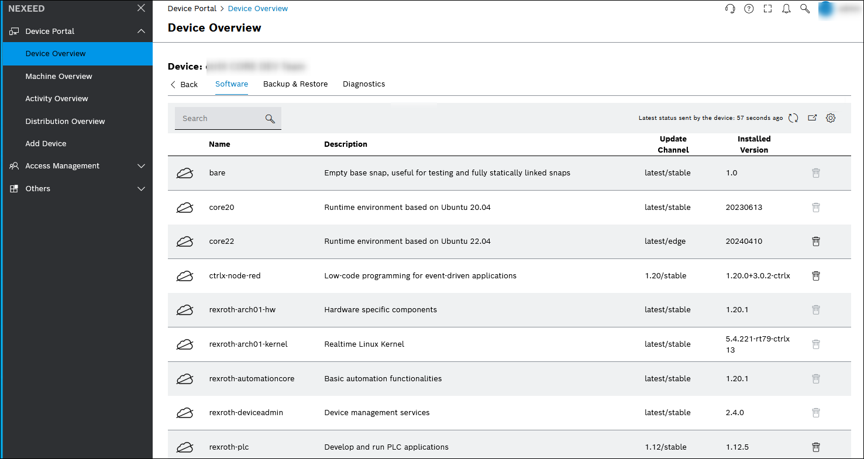Viewport: 864px width, 459px height.
Task: Click the Device Overview breadcrumb link
Action: (x=257, y=8)
